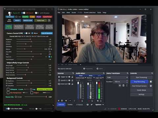The width and height of the screenshot is (158, 118).
Task: Adjust the Duration spinner arrows
Action: point(127,82)
